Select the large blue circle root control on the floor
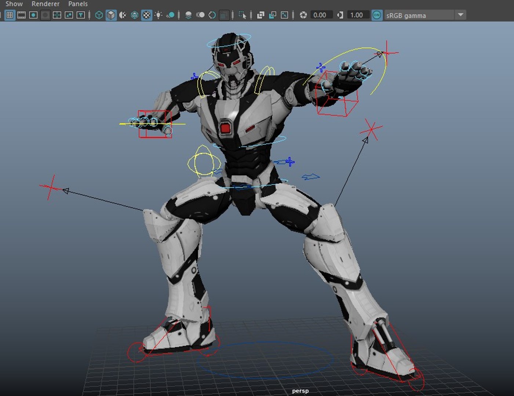Viewport: 514px width, 396px height. (265, 360)
